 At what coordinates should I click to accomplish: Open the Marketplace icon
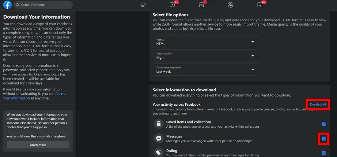(201, 5)
